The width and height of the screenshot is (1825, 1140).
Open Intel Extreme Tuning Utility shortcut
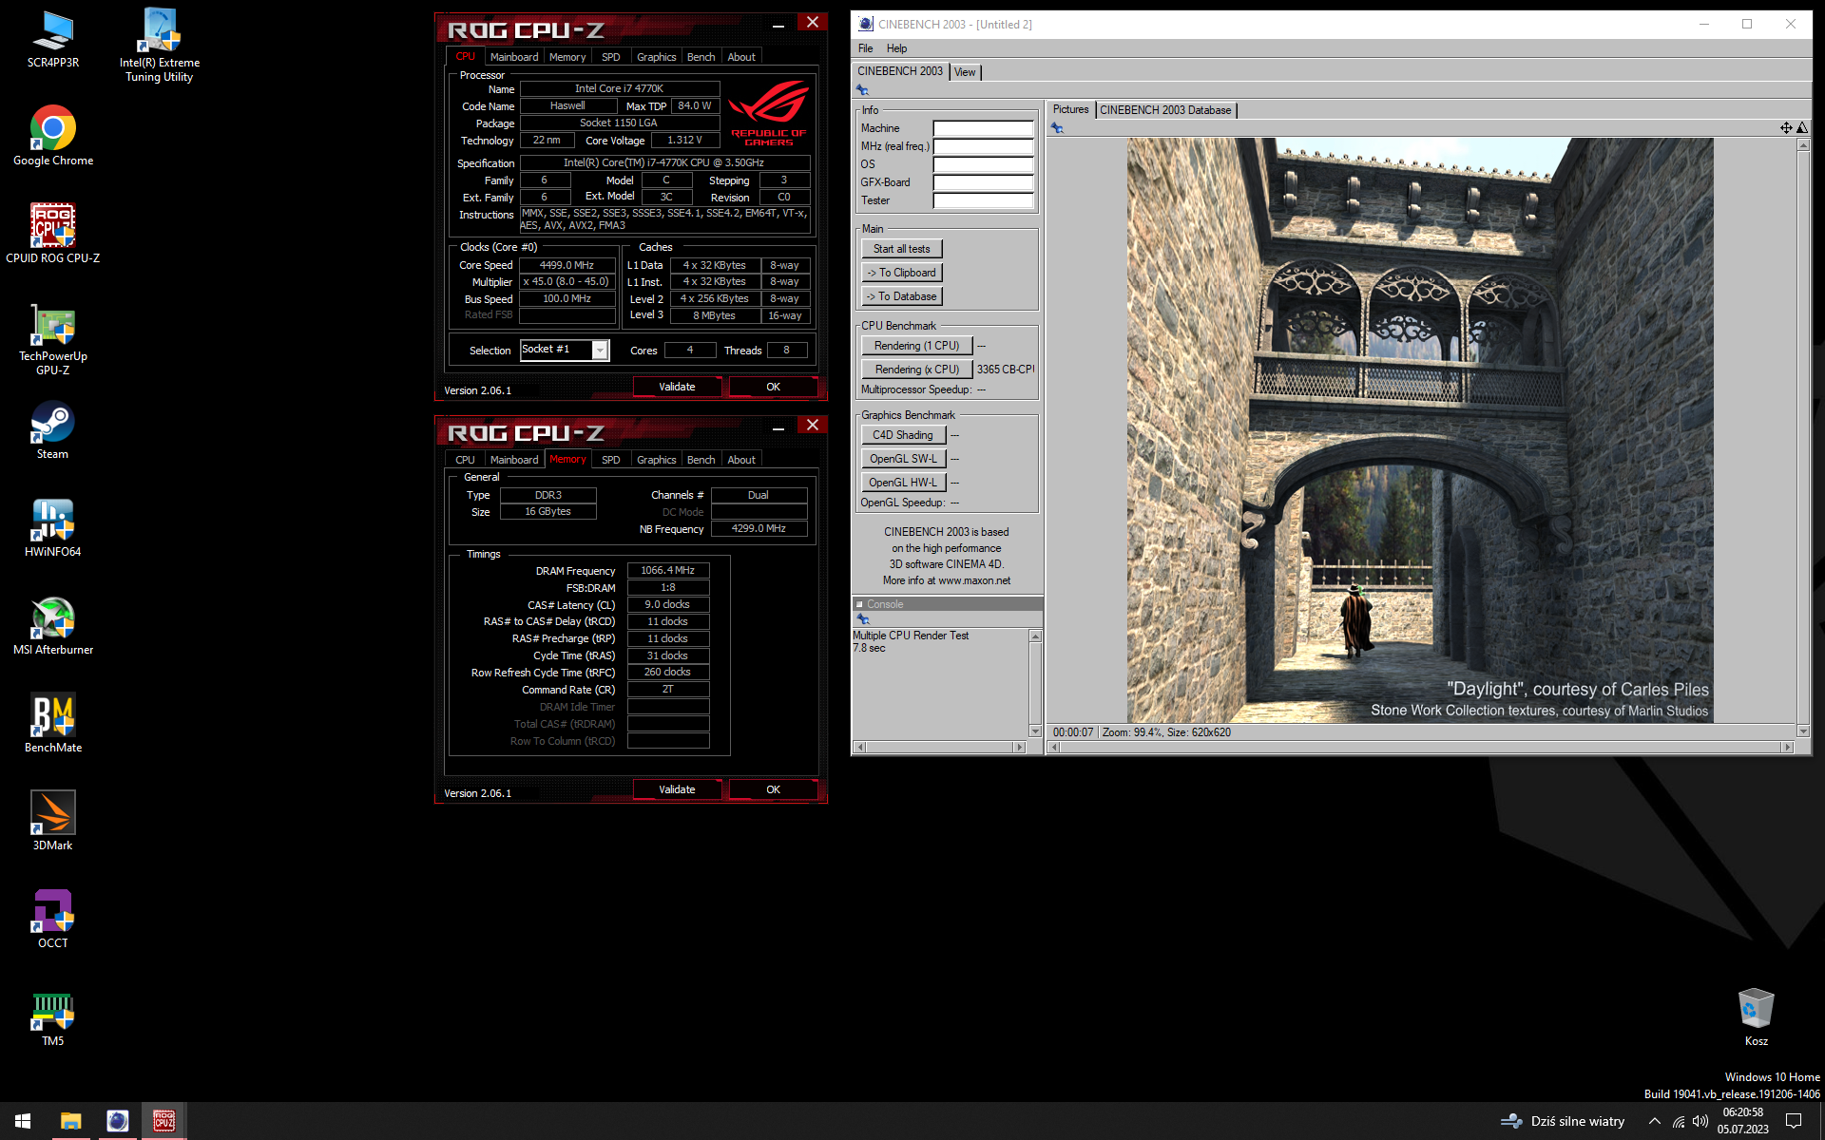tap(160, 45)
